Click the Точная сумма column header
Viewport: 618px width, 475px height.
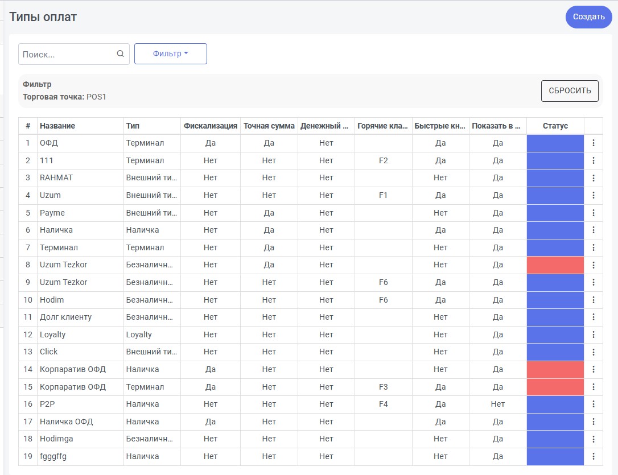269,126
